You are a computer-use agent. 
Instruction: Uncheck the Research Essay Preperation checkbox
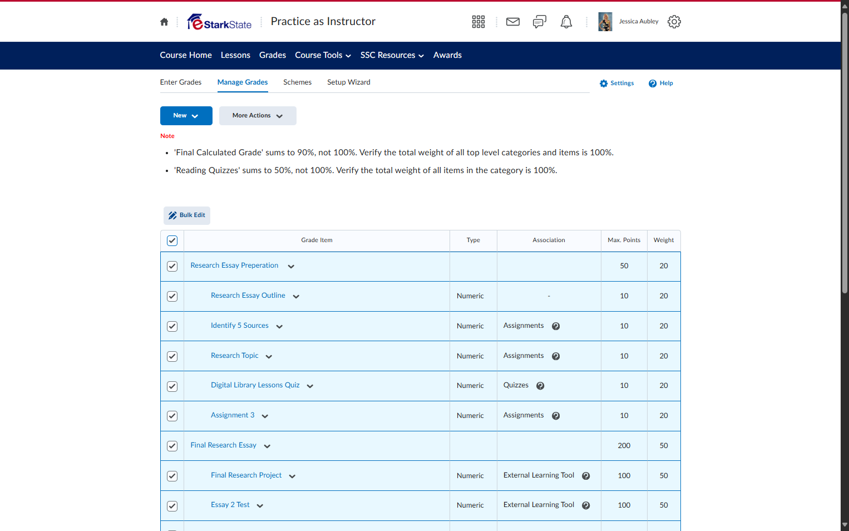pos(172,266)
